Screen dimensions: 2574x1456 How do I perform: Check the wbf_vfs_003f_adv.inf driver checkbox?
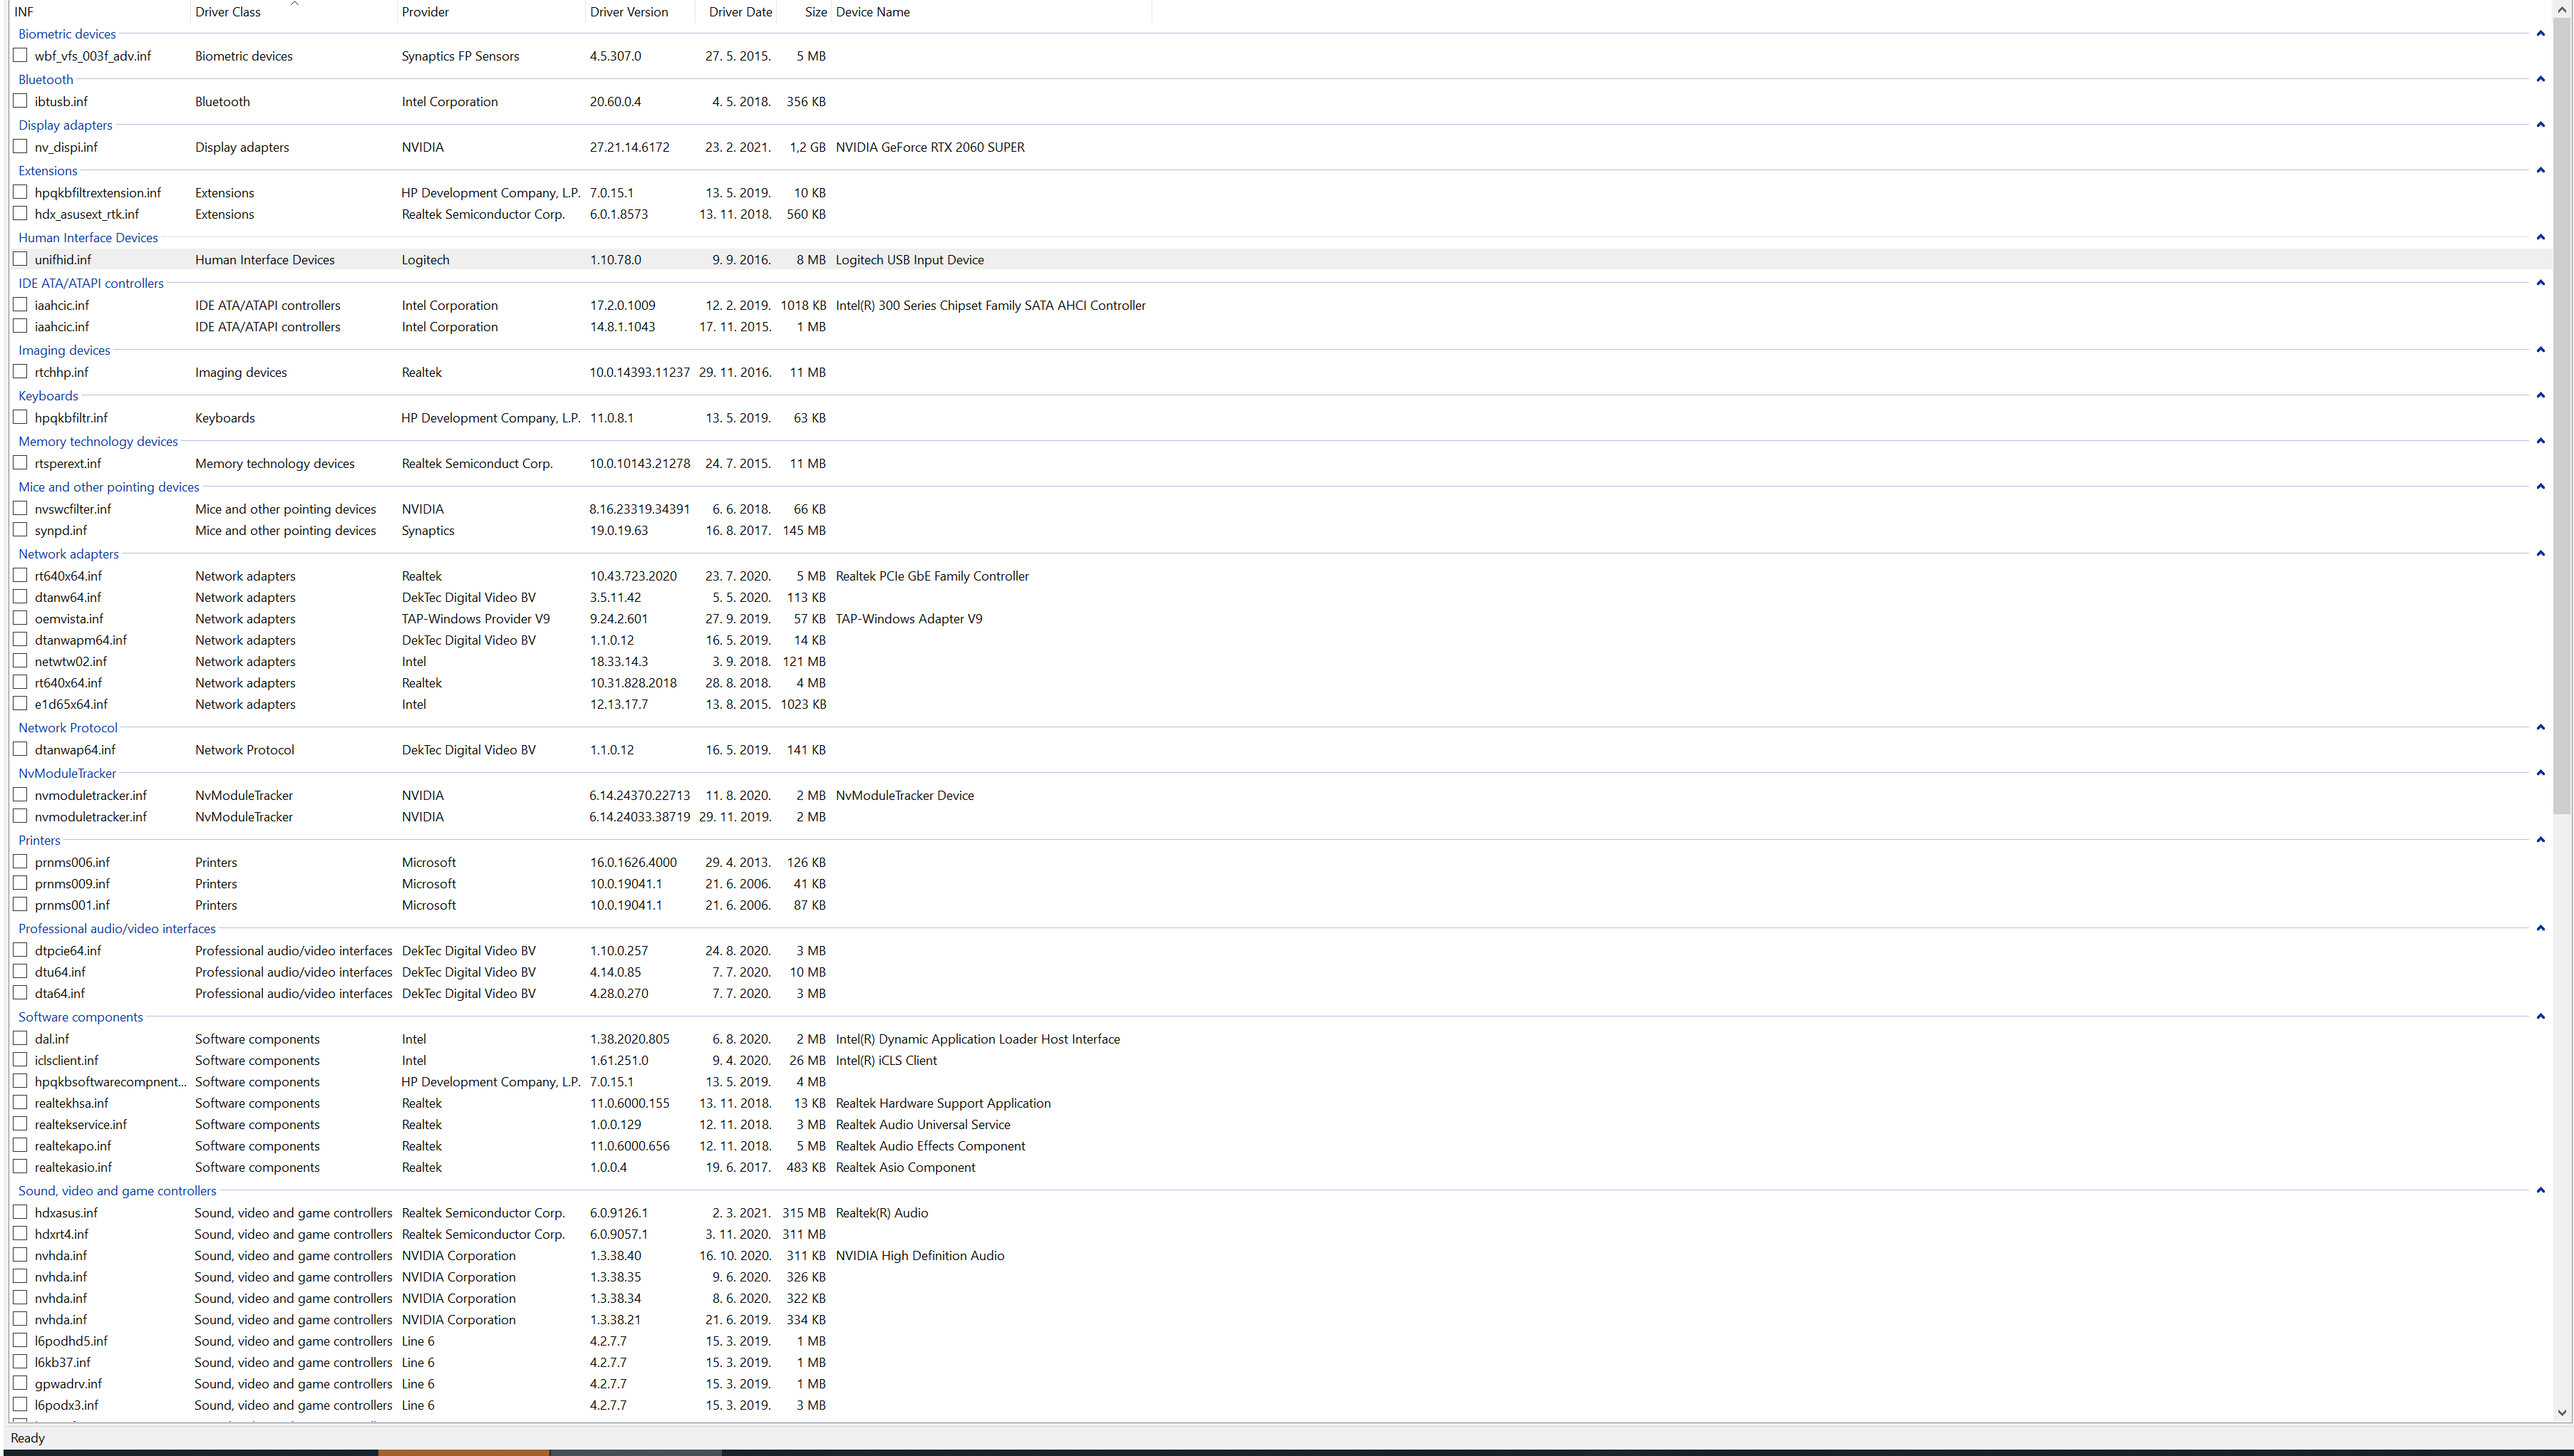coord(20,56)
